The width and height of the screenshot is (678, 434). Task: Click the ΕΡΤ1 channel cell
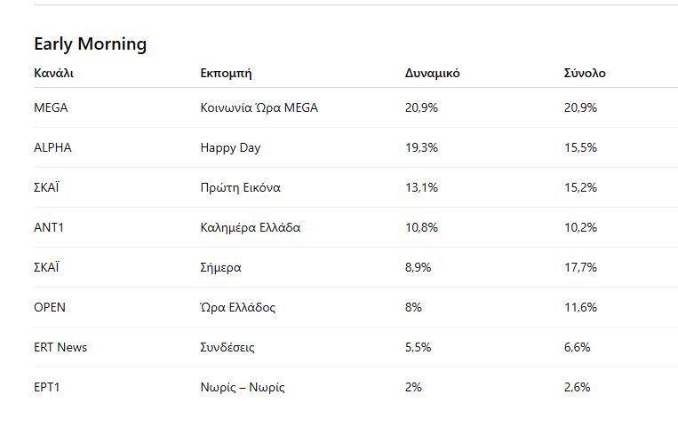(x=49, y=387)
